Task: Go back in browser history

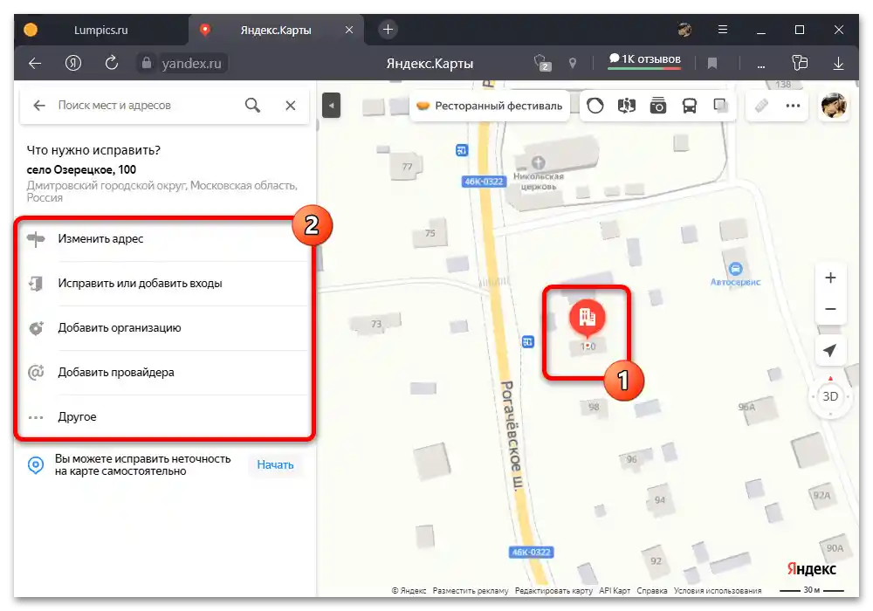Action: tap(35, 64)
